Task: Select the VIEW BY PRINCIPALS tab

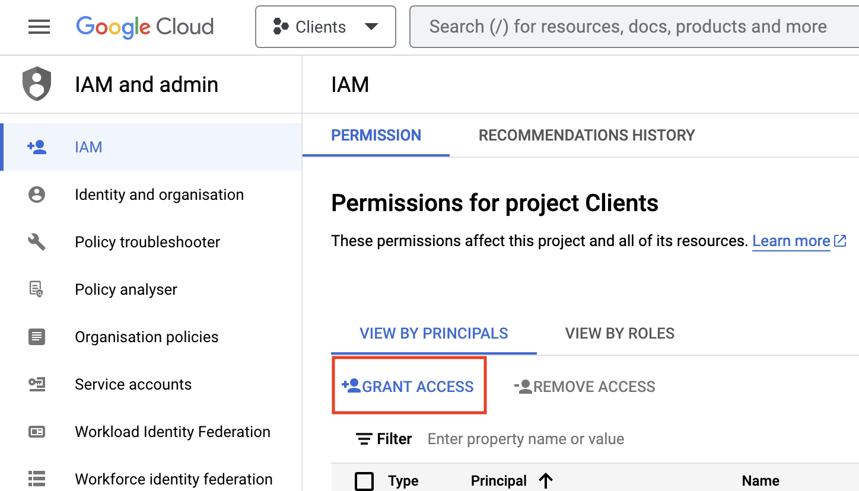Action: click(434, 333)
